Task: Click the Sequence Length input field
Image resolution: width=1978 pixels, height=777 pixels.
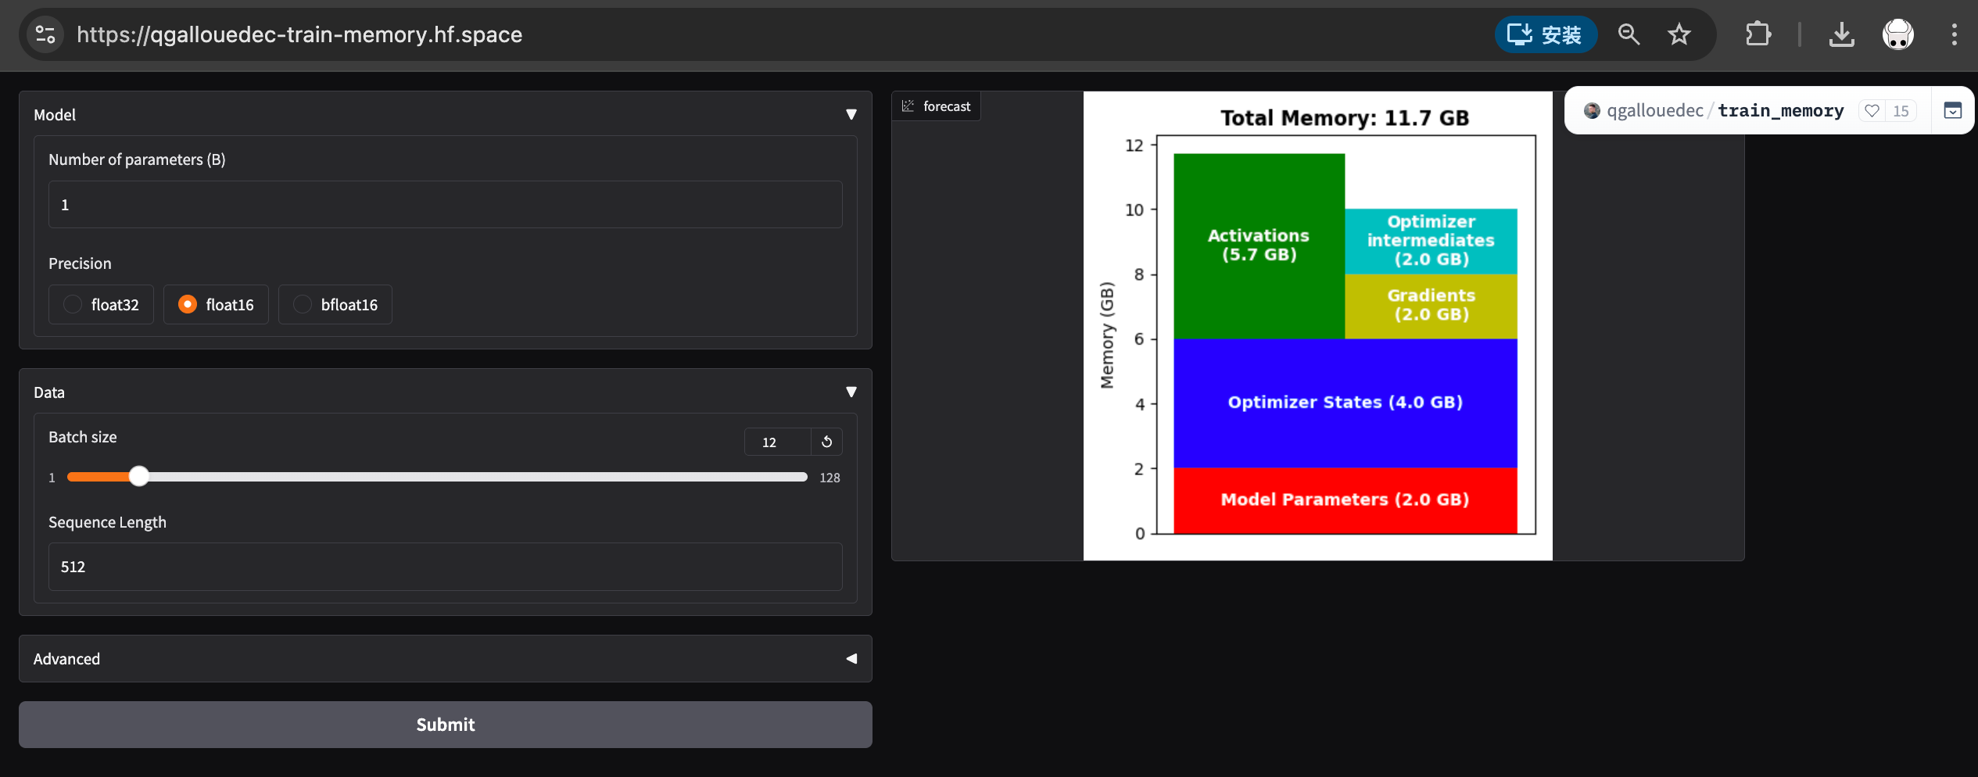Action: (445, 567)
